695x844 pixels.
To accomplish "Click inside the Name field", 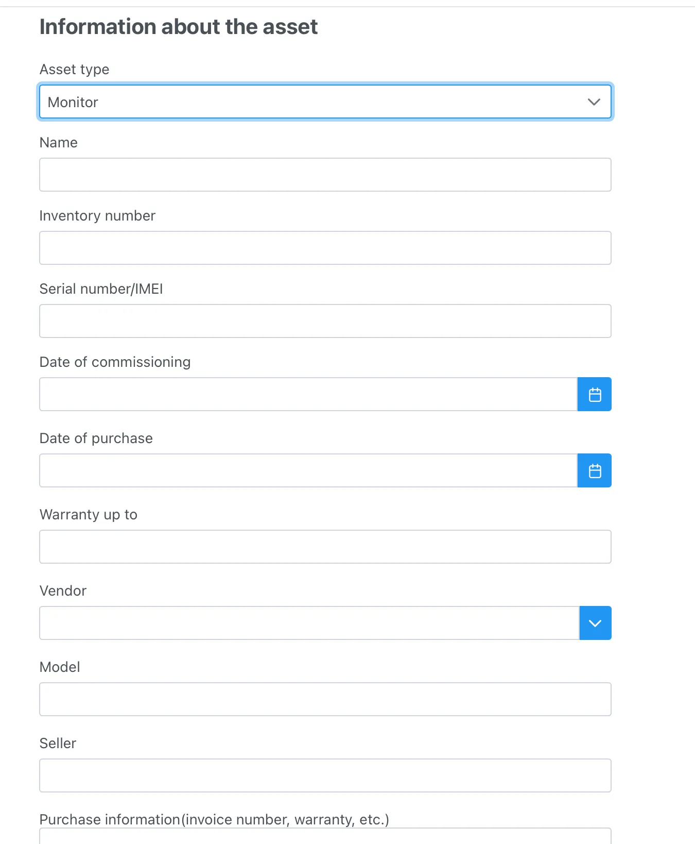I will tap(325, 175).
